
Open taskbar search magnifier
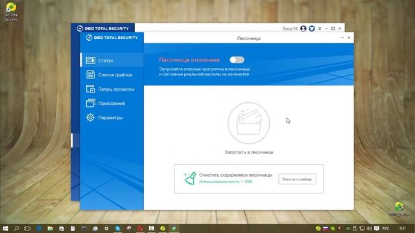point(16,228)
